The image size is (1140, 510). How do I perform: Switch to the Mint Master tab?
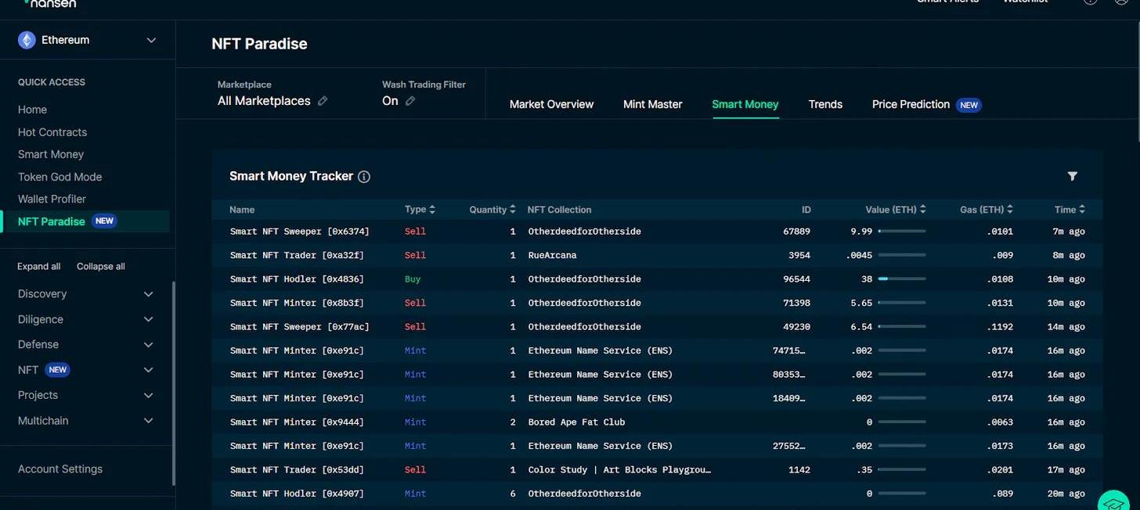pos(652,104)
